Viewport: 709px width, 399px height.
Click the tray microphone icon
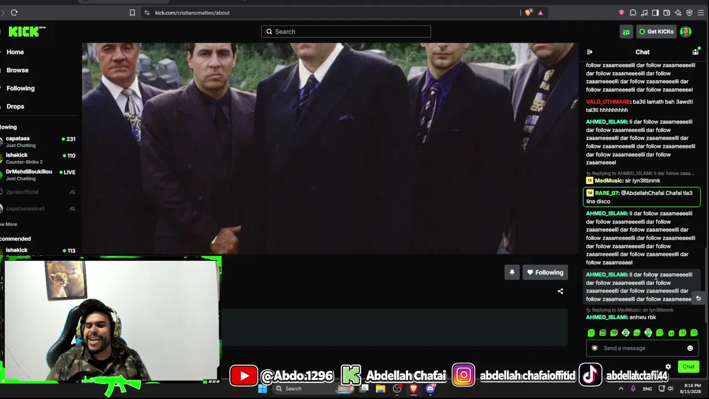point(633,388)
